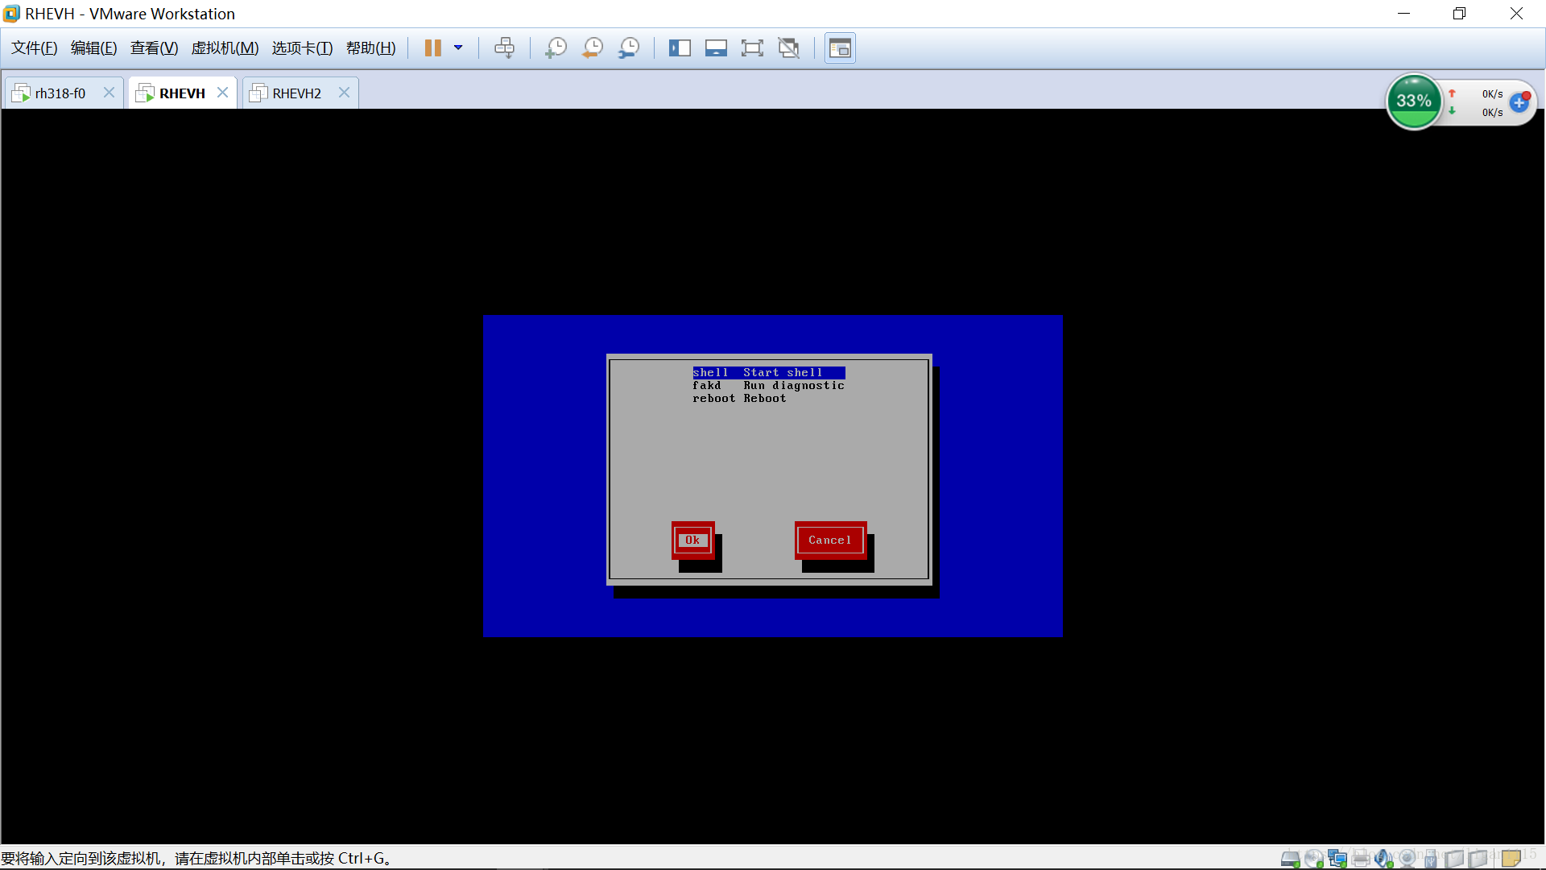Click the network adapter status icon

point(1337,859)
